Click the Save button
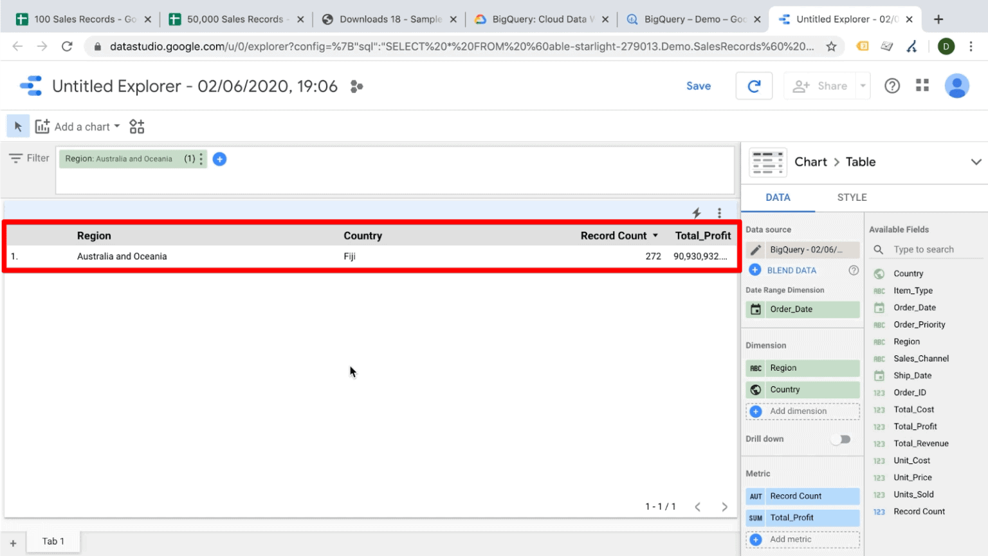 click(699, 86)
